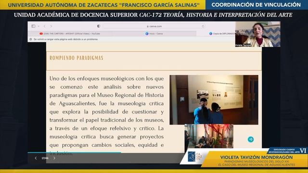Click the Canva favicon on Inicio tab
308x173 pixels.
coord(147,34)
